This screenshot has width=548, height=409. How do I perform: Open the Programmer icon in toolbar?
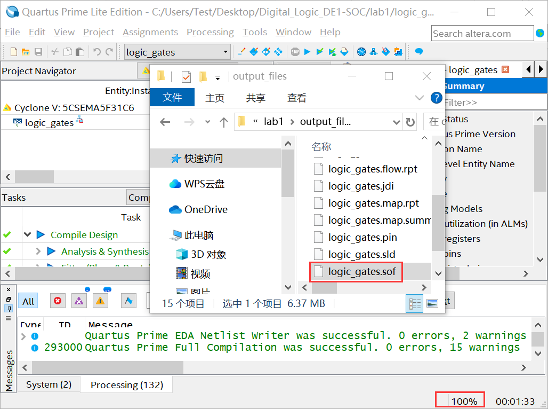pos(386,52)
